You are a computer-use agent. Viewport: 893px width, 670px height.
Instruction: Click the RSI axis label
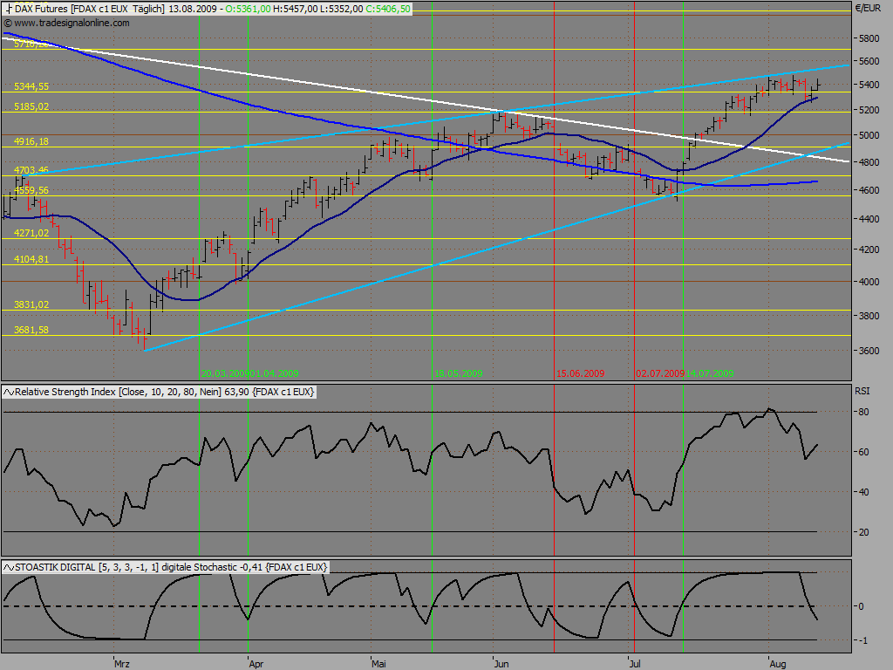click(862, 391)
